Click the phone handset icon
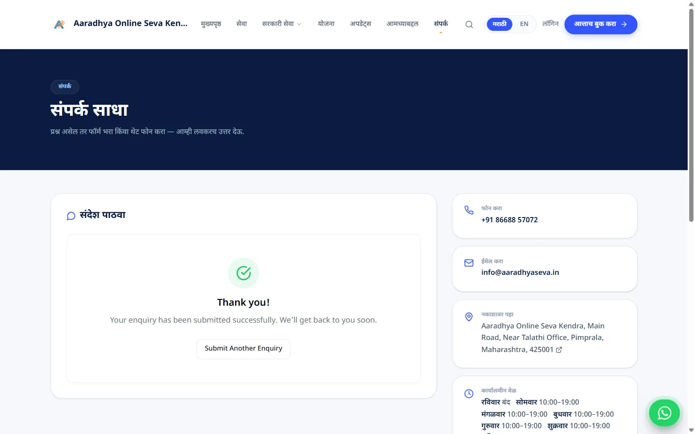The height and width of the screenshot is (434, 695). pyautogui.click(x=469, y=210)
